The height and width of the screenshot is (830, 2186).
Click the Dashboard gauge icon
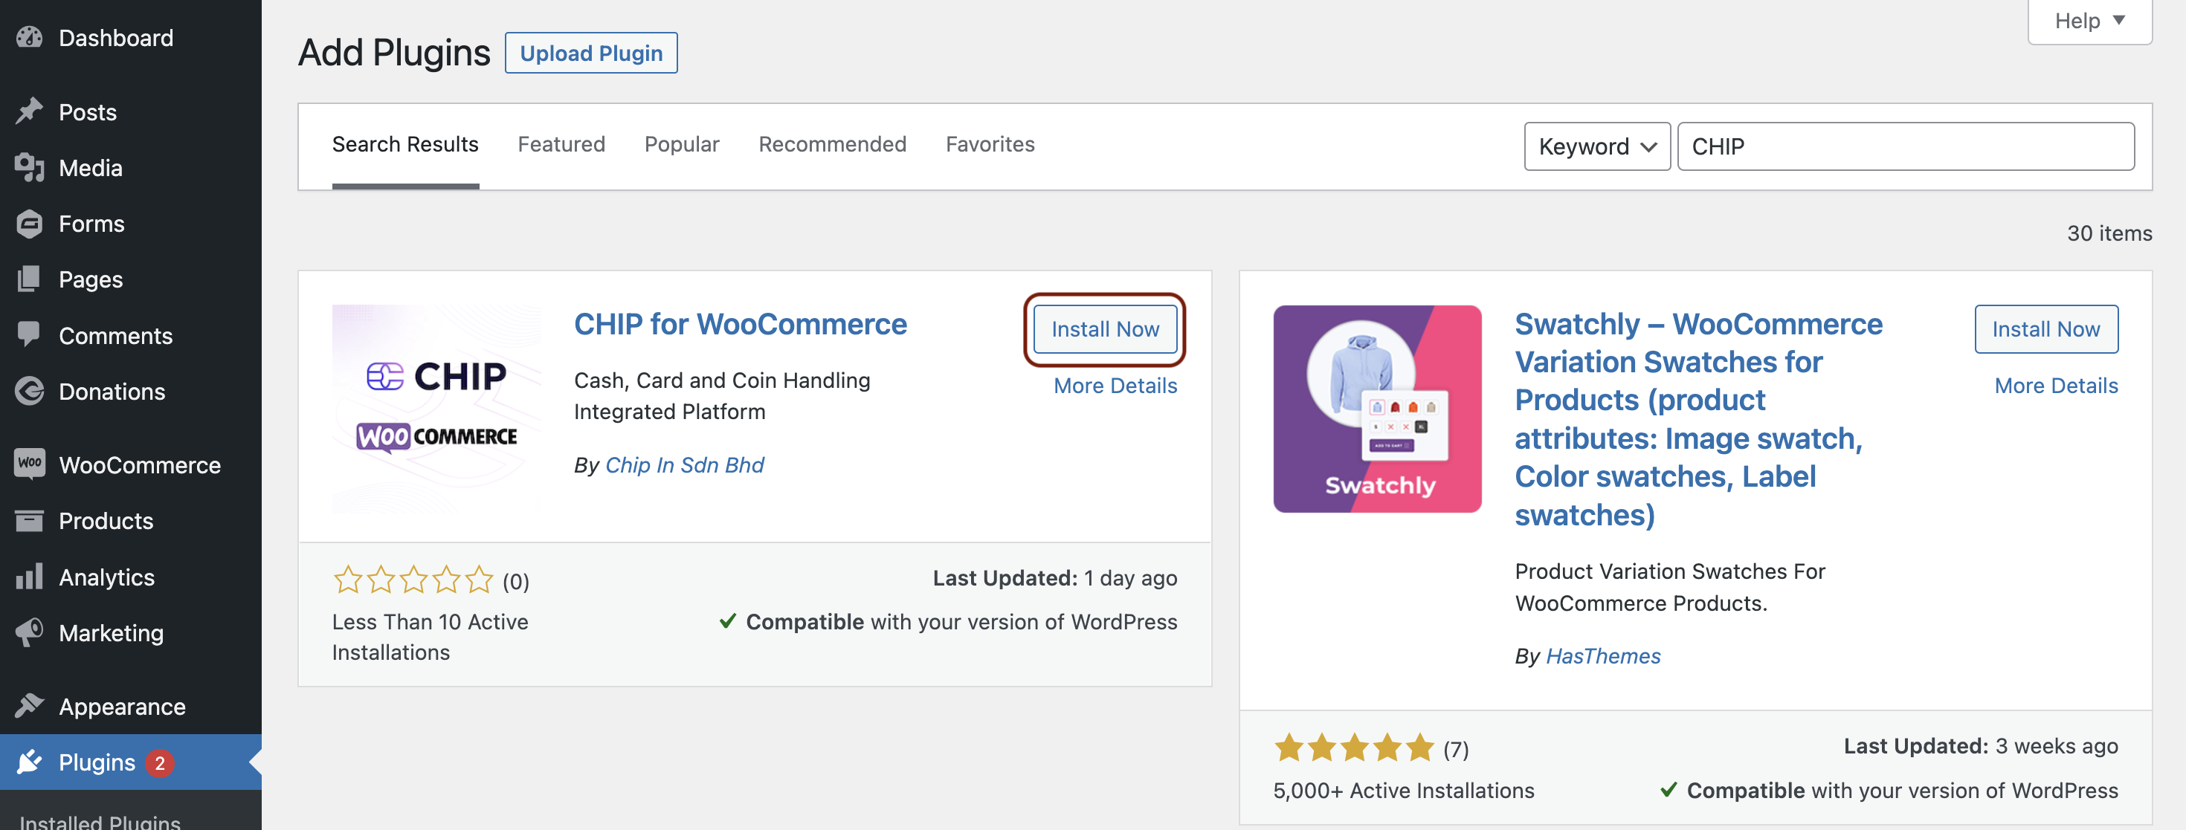[29, 37]
